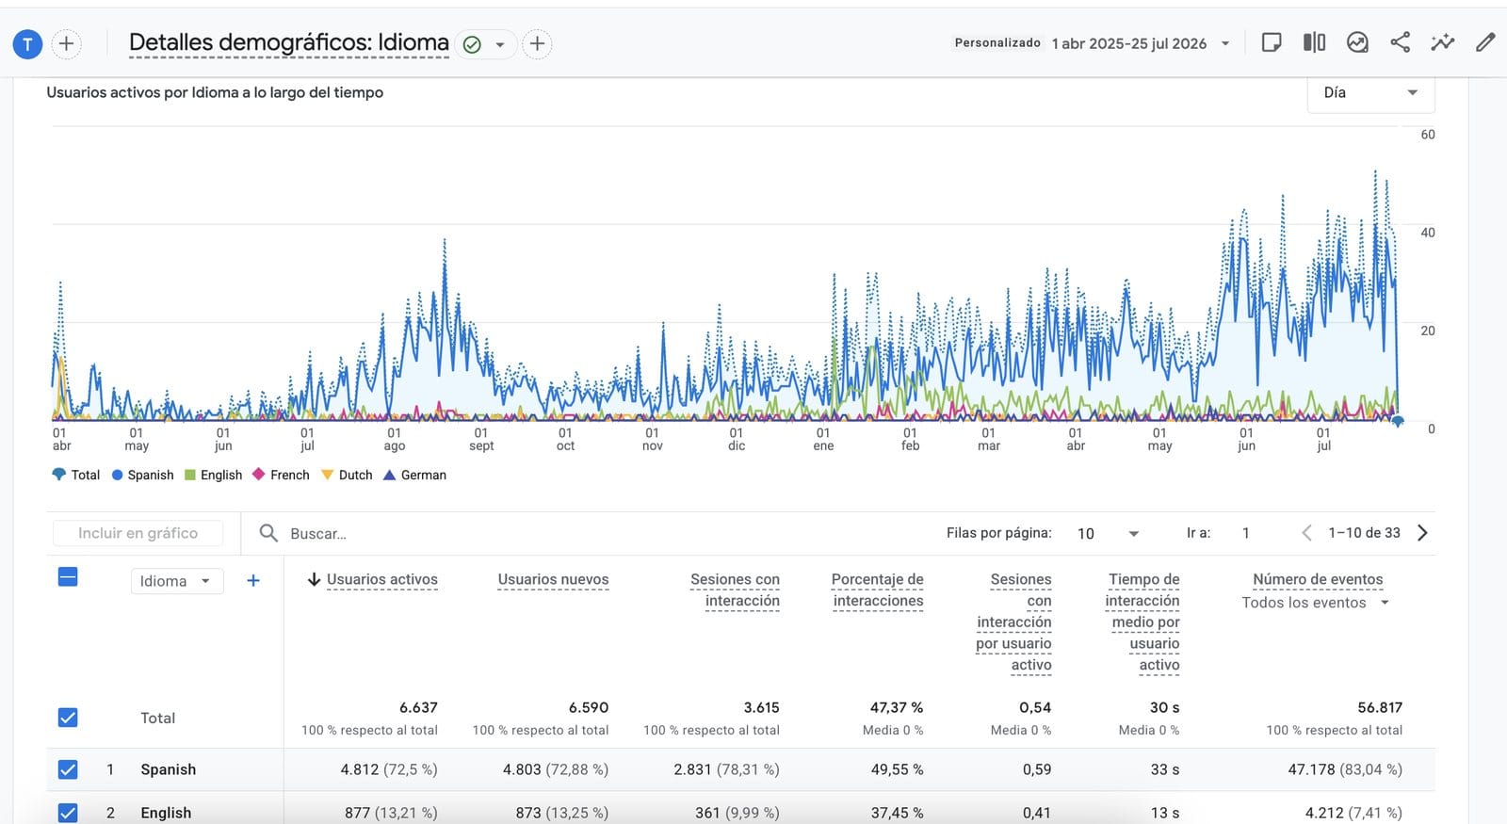Screen dimensions: 1507x824
Task: Sort by Tiempo de interacción medio column
Action: (x=1142, y=622)
